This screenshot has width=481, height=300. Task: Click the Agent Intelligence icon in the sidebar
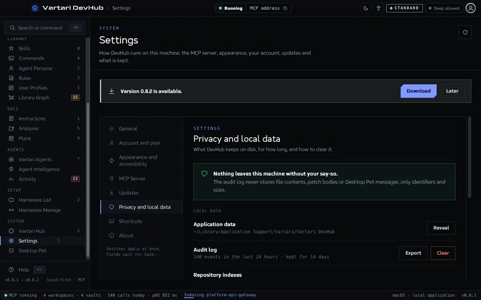(x=11, y=169)
